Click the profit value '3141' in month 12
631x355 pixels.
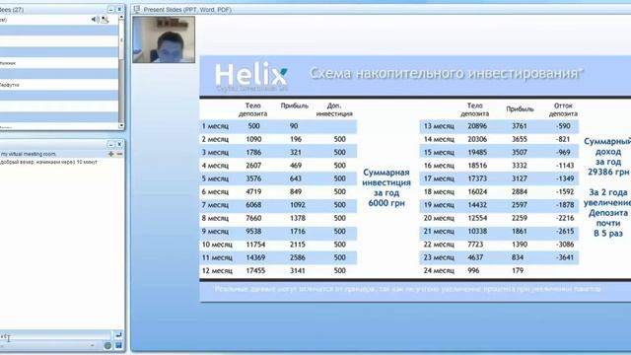click(x=298, y=270)
